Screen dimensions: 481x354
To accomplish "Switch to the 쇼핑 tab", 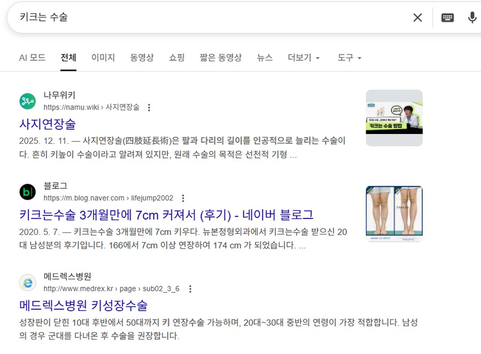I will [176, 58].
